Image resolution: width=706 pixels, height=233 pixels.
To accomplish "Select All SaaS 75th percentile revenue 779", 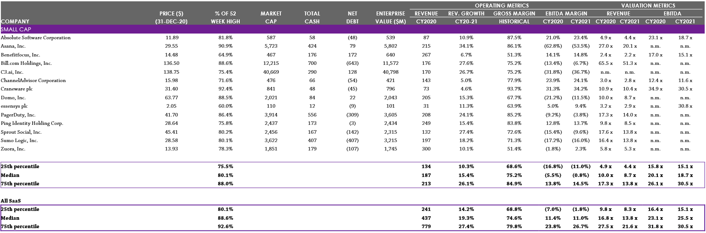I will [x=426, y=226].
